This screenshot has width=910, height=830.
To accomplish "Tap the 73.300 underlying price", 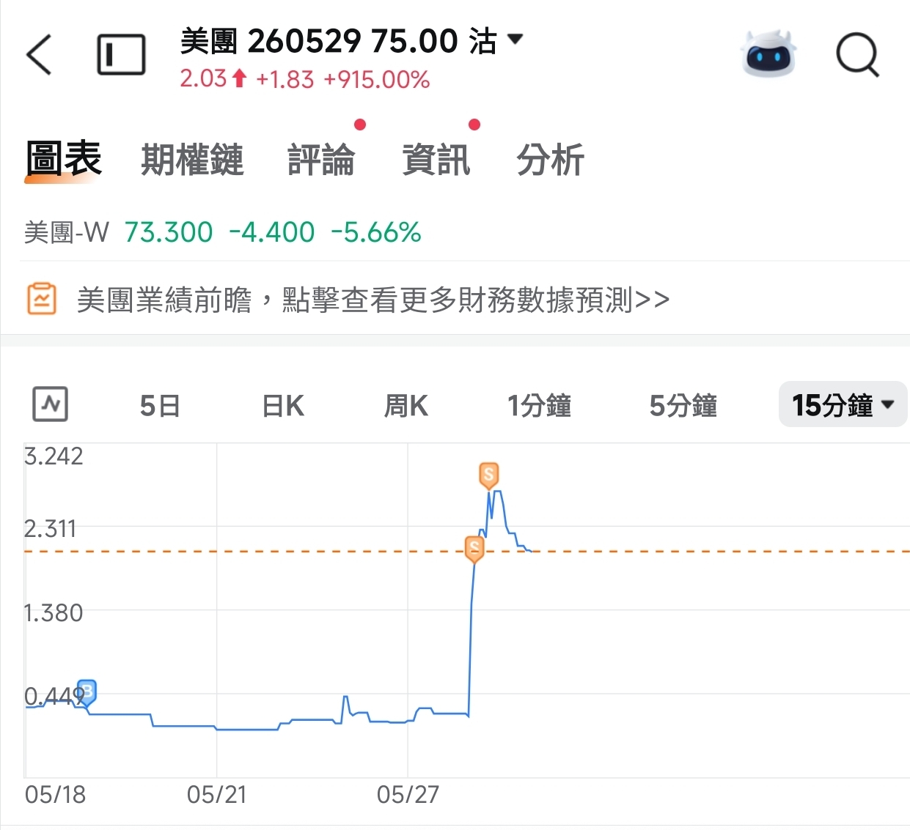I will tap(169, 232).
